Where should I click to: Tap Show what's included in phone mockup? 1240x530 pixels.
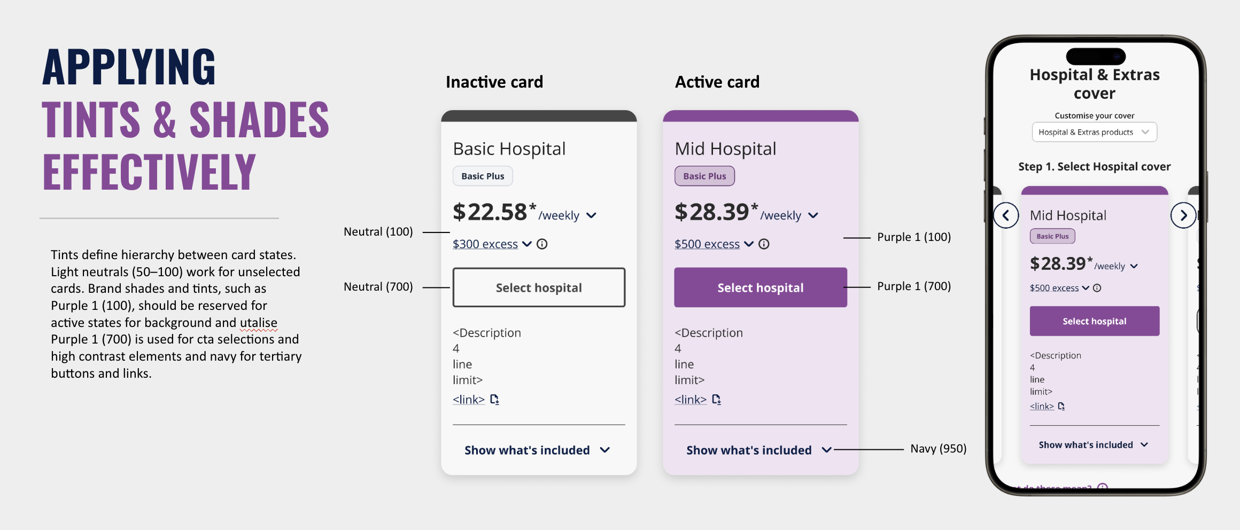click(1094, 445)
